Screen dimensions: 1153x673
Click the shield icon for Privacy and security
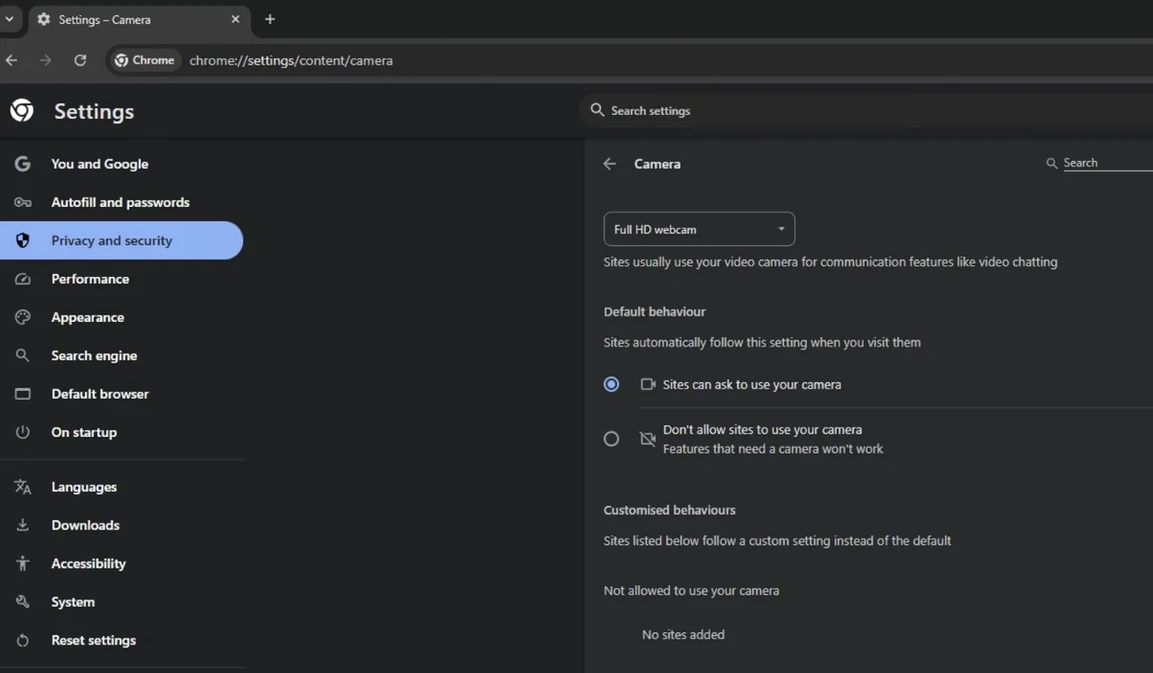point(22,241)
